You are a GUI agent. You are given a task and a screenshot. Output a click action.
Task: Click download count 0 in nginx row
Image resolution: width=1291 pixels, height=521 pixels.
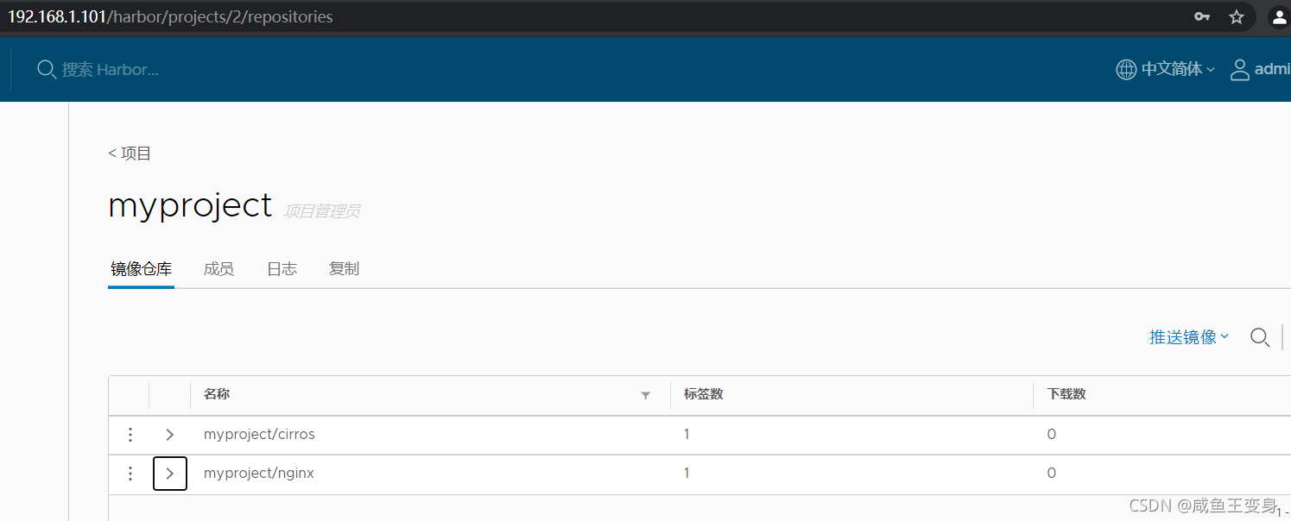pos(1051,474)
